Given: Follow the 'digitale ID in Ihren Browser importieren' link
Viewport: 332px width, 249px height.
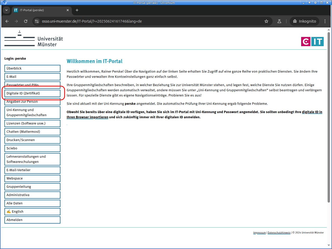Looking at the screenshot, I should 312,112.
